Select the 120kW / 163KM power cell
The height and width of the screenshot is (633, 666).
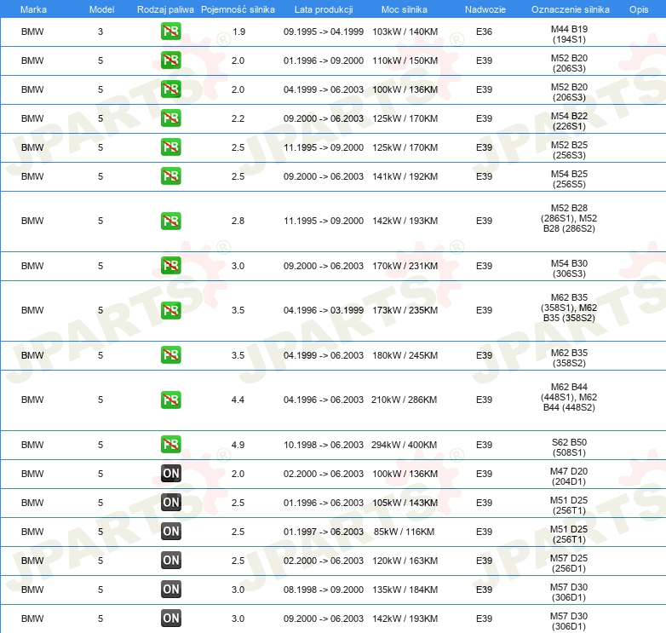tap(405, 561)
